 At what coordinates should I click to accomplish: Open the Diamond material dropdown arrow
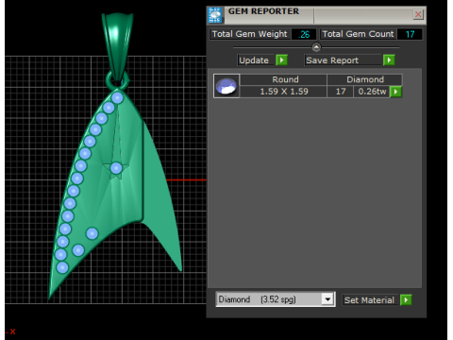click(x=327, y=299)
